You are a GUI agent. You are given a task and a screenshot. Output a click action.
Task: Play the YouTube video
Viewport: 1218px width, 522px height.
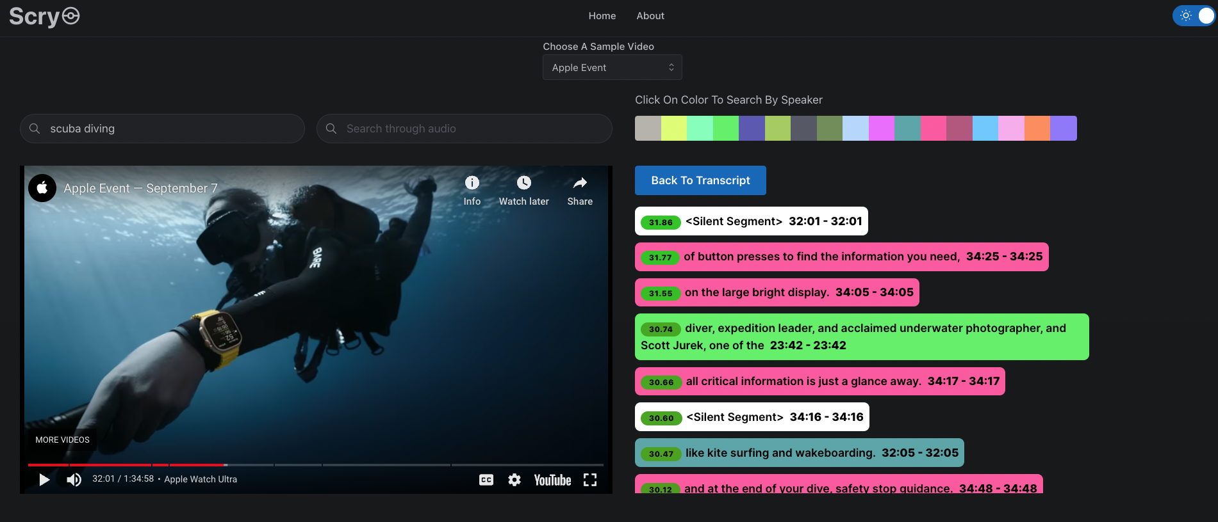44,480
